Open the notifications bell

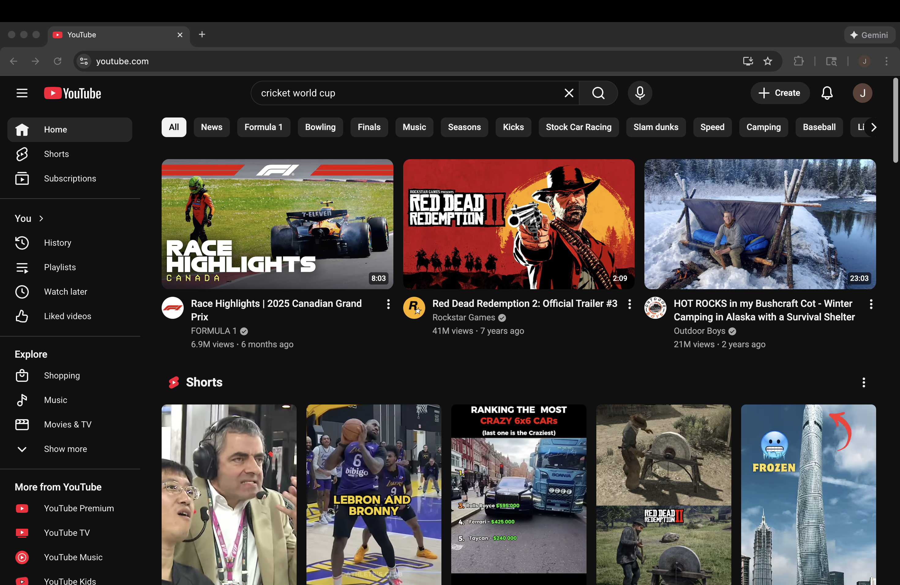tap(827, 93)
